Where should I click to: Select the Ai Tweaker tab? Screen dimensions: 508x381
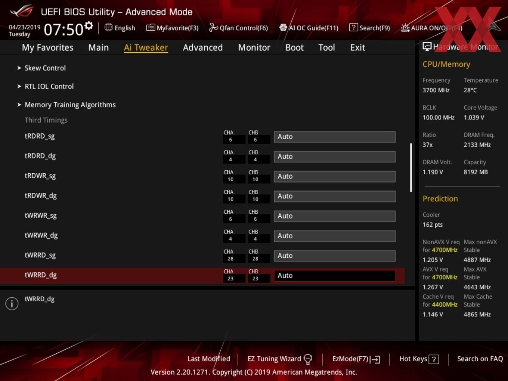[146, 47]
